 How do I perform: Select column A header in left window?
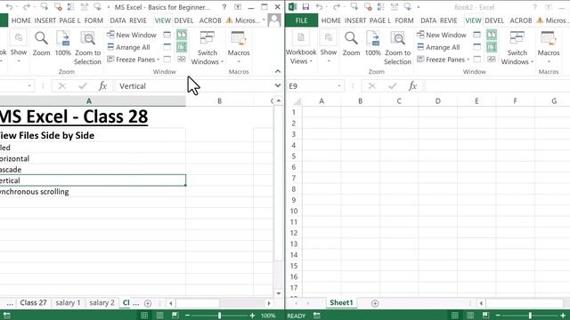click(89, 101)
